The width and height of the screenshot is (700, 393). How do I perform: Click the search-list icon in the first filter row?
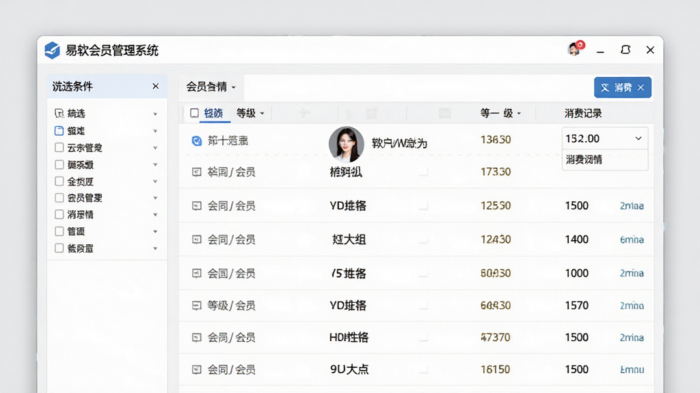59,113
